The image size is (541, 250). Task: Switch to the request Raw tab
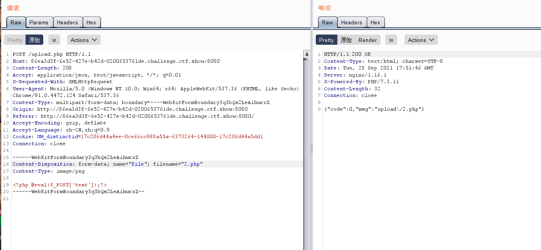16,22
